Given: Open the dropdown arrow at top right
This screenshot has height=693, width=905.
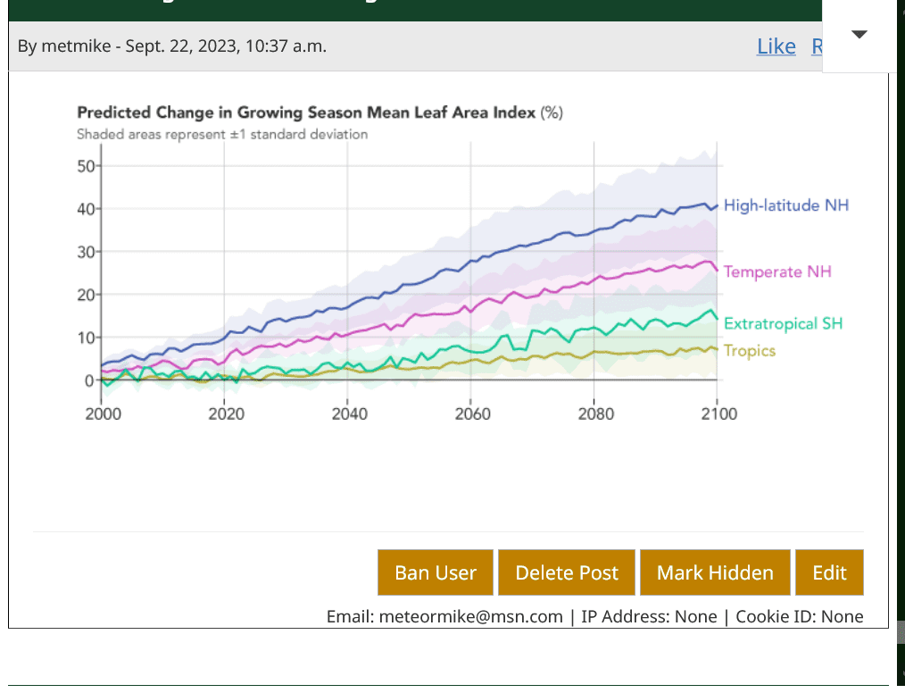Looking at the screenshot, I should (x=859, y=35).
